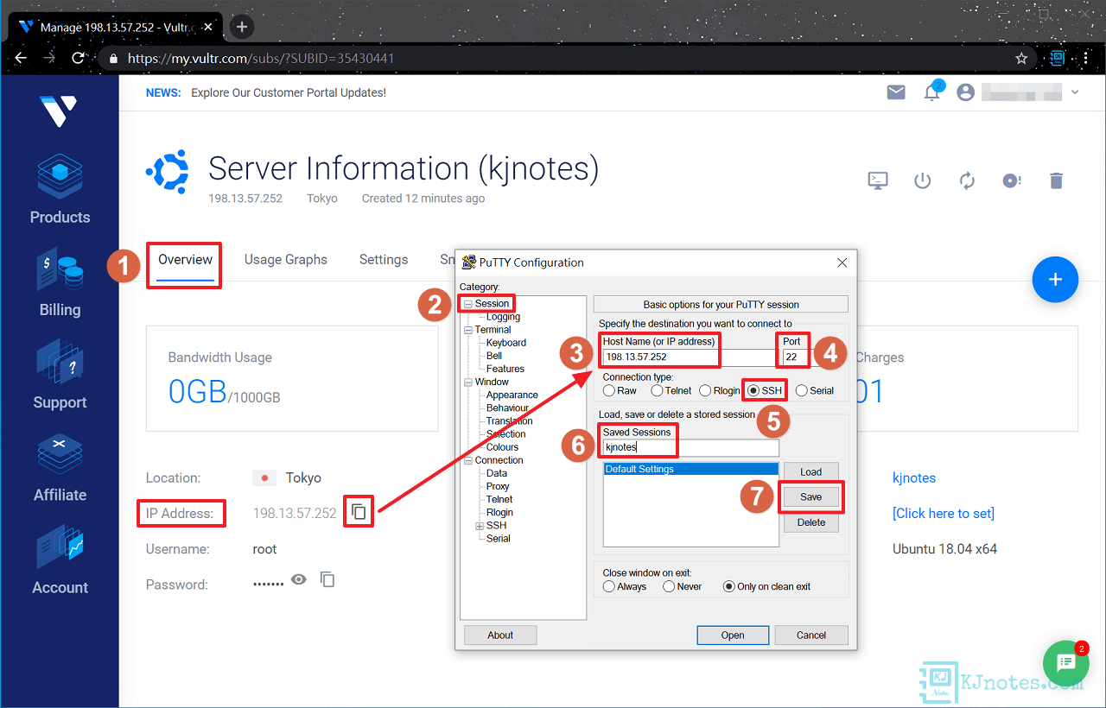Click the kjnotes label link
The width and height of the screenshot is (1106, 708).
pos(914,477)
